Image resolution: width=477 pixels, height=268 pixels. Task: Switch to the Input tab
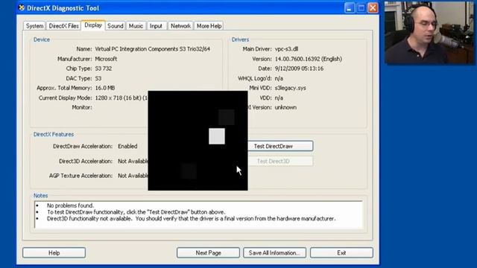click(156, 26)
